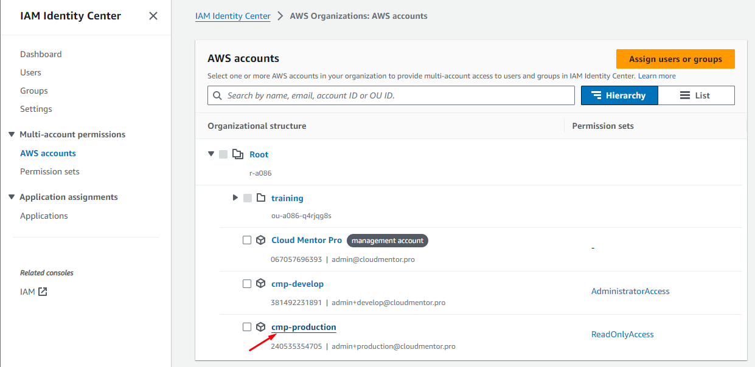Viewport: 755px width, 367px height.
Task: Collapse the Multi-account permissions section
Action: click(x=11, y=134)
